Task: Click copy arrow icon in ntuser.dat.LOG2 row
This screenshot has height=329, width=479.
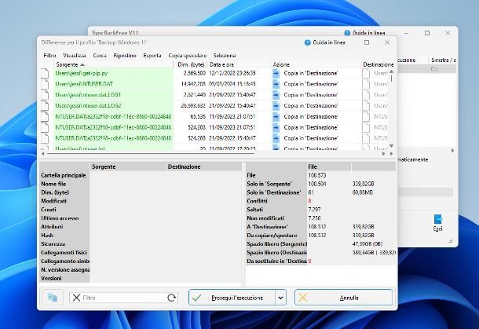Action: point(276,106)
